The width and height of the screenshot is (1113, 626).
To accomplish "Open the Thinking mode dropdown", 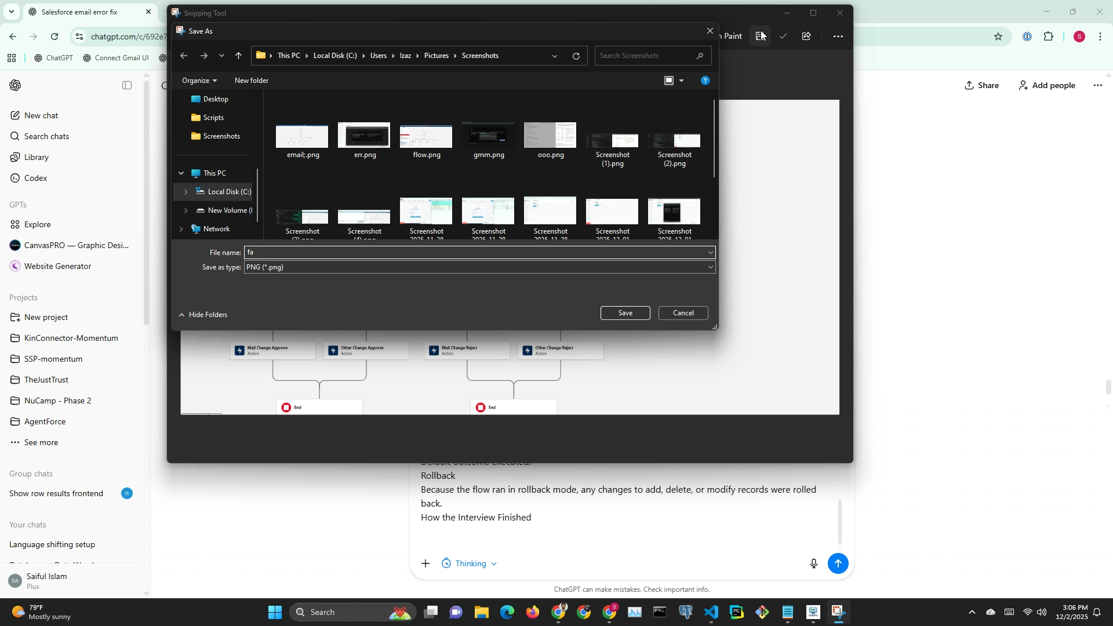I will tap(470, 563).
